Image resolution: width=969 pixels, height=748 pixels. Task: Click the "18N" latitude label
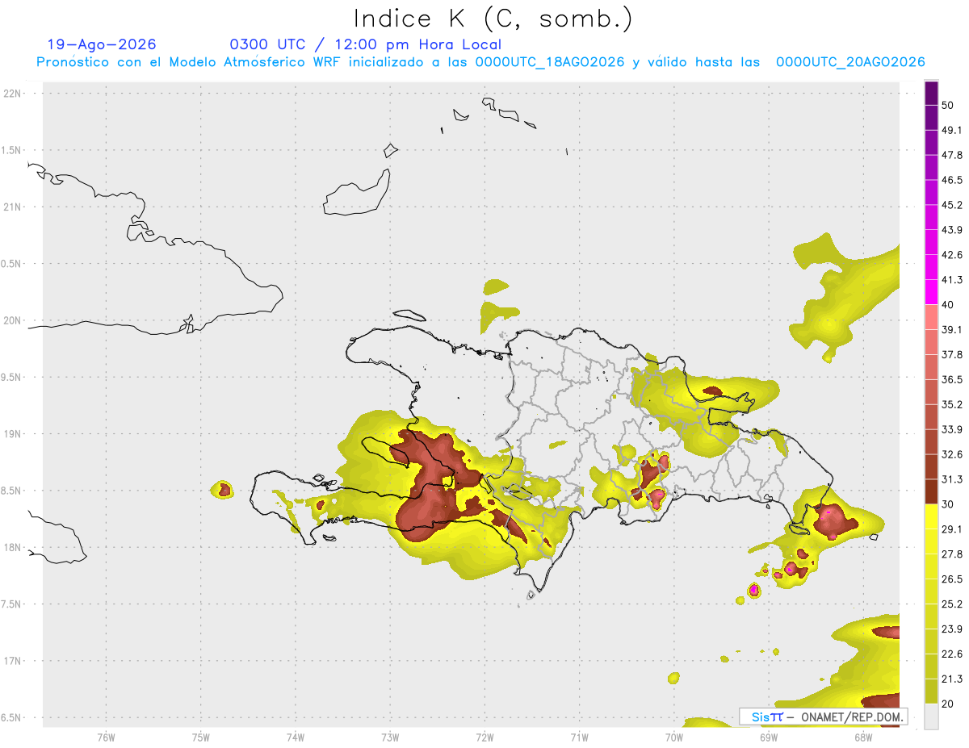12,547
